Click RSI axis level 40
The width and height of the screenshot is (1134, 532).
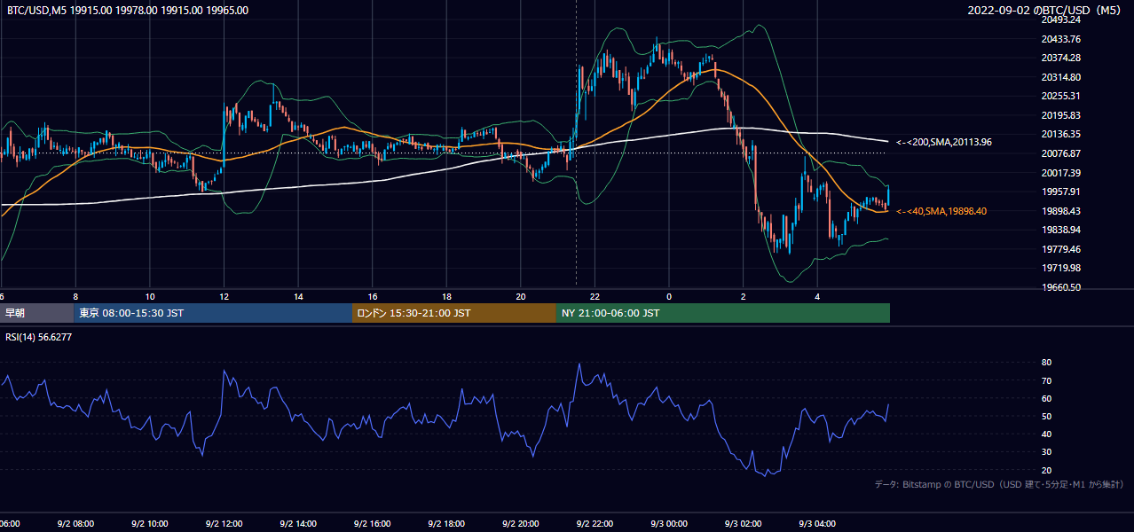point(1046,434)
